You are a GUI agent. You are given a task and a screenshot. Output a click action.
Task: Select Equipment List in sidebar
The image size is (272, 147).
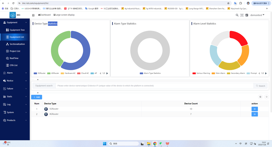(x=15, y=37)
